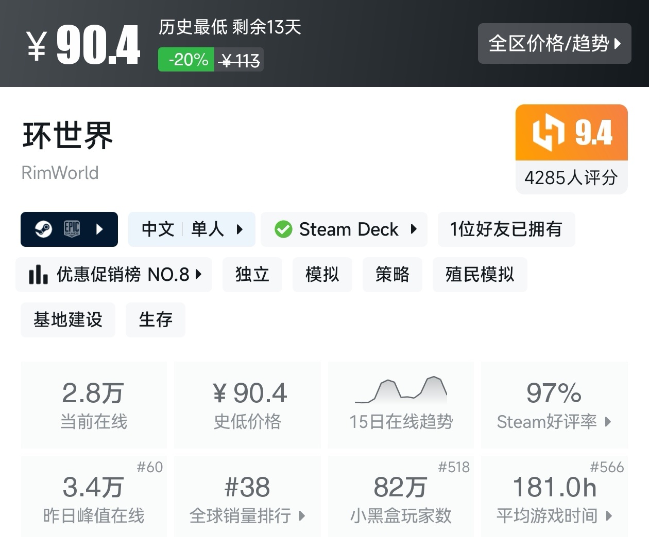Open the Steam好评率 97% details
Screen dimensions: 649x537
tap(554, 405)
